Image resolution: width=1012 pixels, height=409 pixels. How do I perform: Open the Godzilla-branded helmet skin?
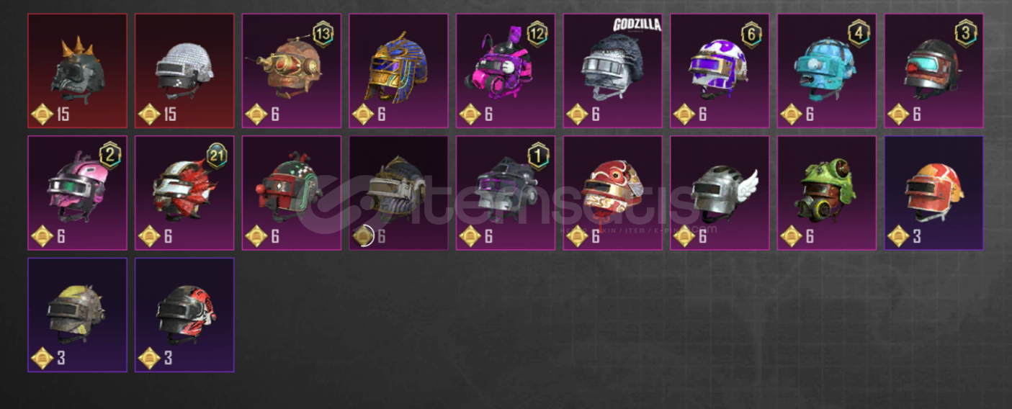[613, 71]
